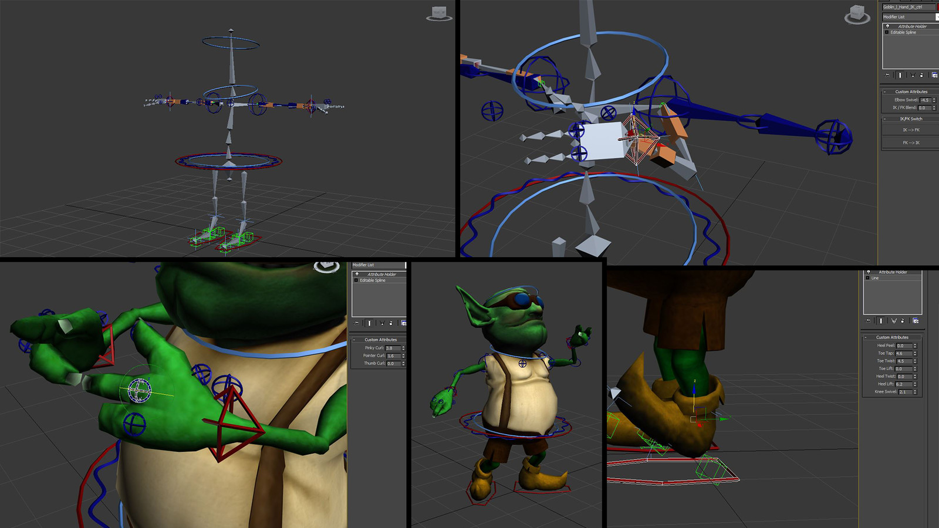Toggle Show End Result icon in the foot panel

point(881,321)
